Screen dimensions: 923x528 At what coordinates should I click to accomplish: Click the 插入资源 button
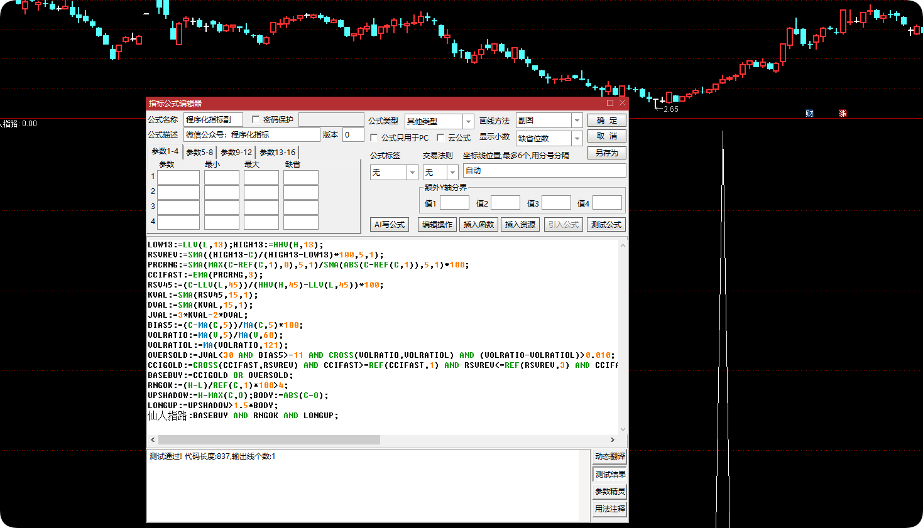520,224
